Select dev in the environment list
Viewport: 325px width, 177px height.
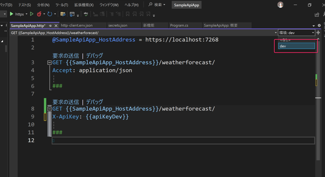click(297, 46)
